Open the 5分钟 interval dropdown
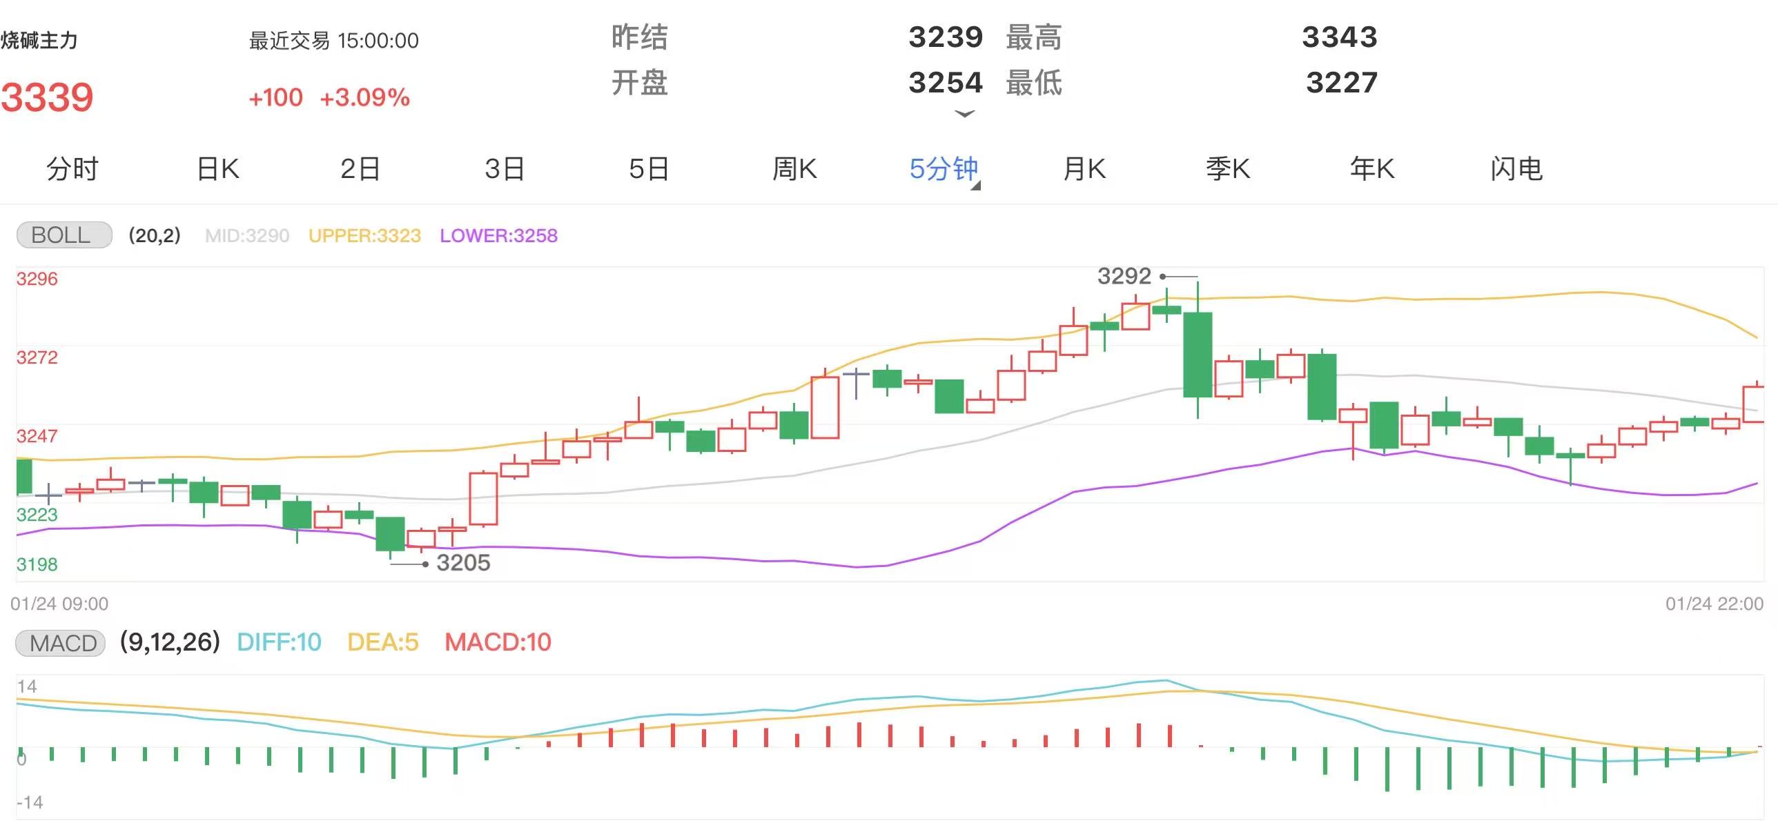The image size is (1778, 821). (x=944, y=170)
